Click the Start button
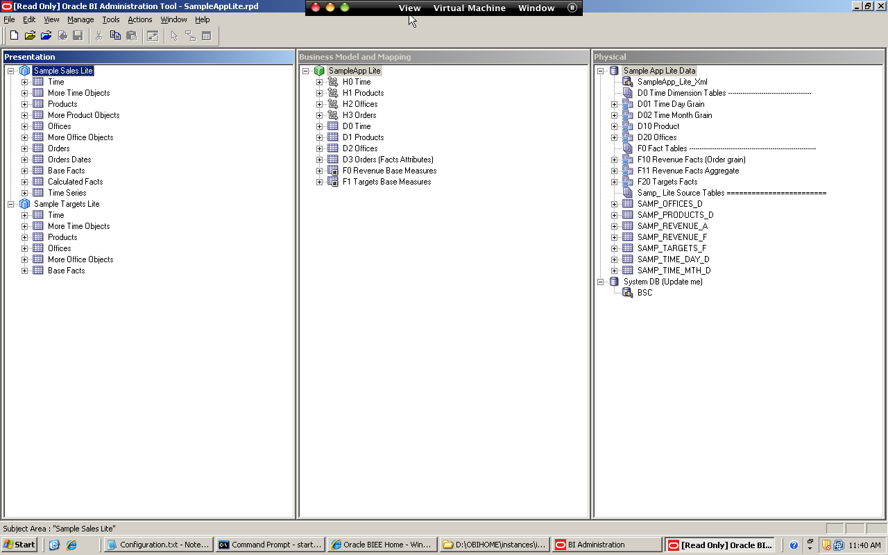The height and width of the screenshot is (555, 888). click(x=18, y=544)
